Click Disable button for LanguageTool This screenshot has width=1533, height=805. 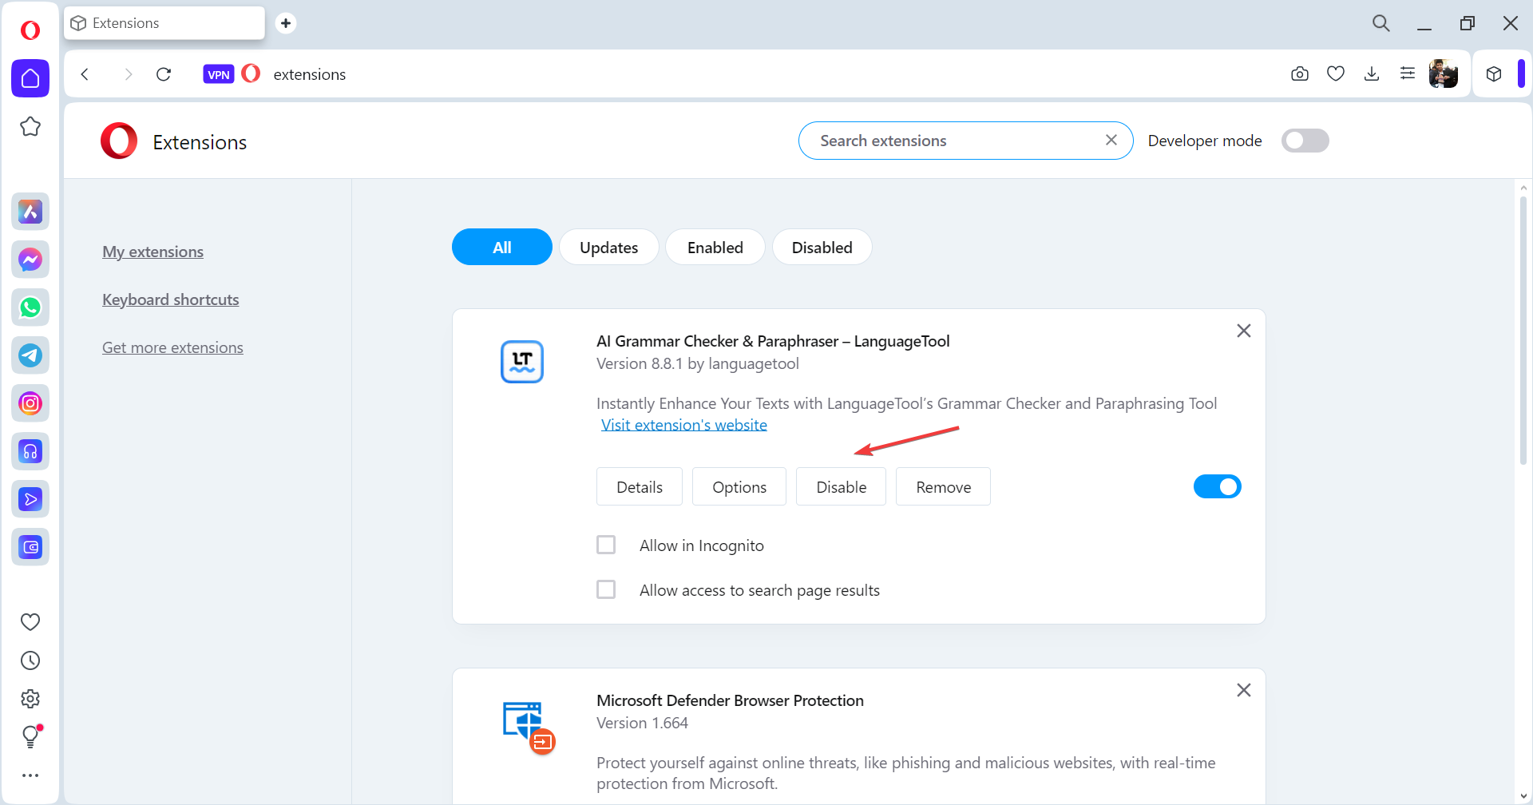842,486
